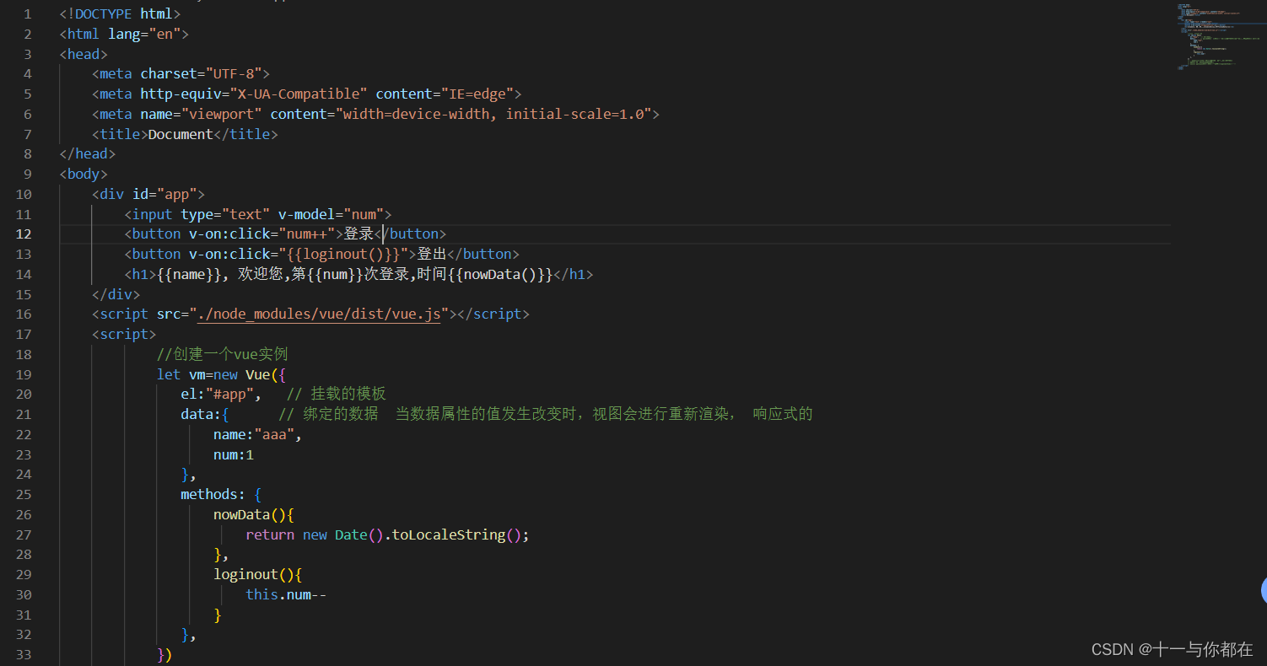Click line number 12 in the gutter
The height and width of the screenshot is (666, 1267).
click(x=24, y=234)
